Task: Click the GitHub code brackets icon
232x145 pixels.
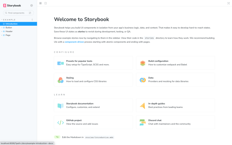Action: tap(61, 123)
